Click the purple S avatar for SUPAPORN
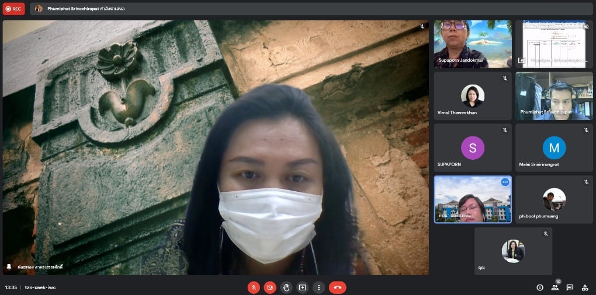 (x=472, y=148)
